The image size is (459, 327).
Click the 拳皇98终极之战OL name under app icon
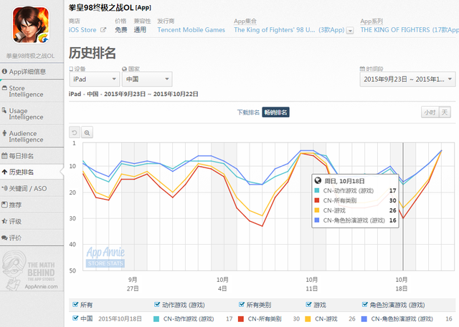tap(30, 56)
